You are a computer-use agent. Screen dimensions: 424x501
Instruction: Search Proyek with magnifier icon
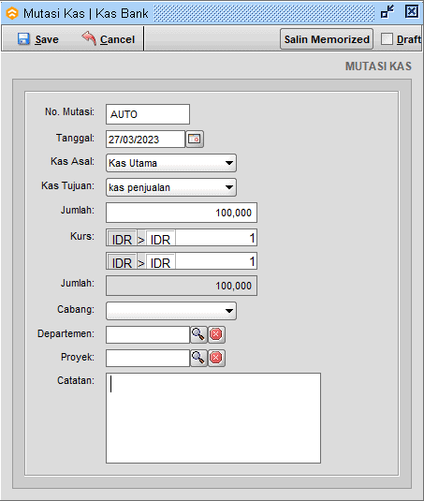click(x=198, y=358)
